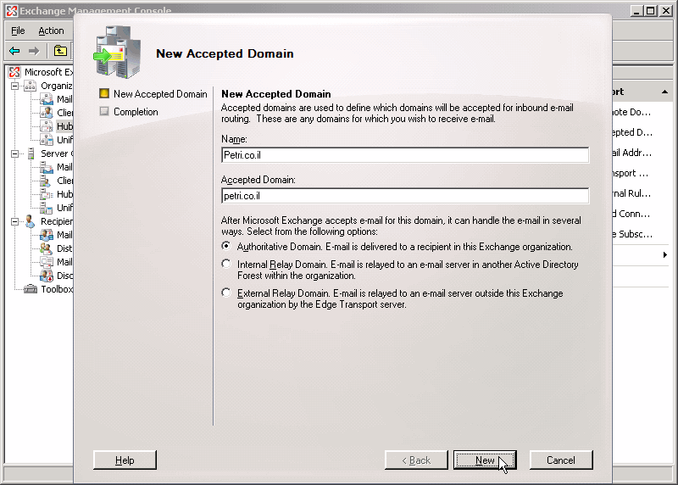Click the Back arrow toolbar icon
This screenshot has height=485, width=678.
coord(14,51)
